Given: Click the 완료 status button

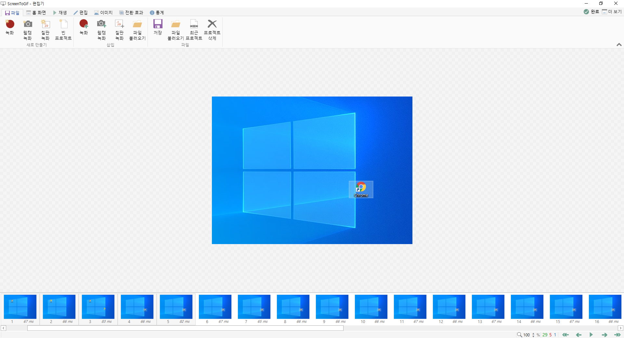Looking at the screenshot, I should click(x=591, y=12).
